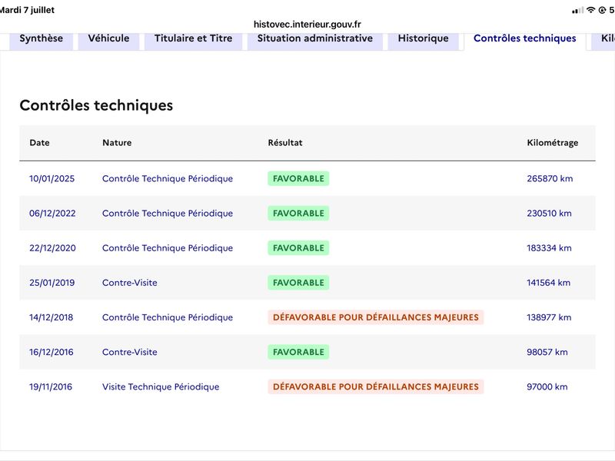The width and height of the screenshot is (615, 461).
Task: Click the Kilométrage column header
Action: coord(552,143)
